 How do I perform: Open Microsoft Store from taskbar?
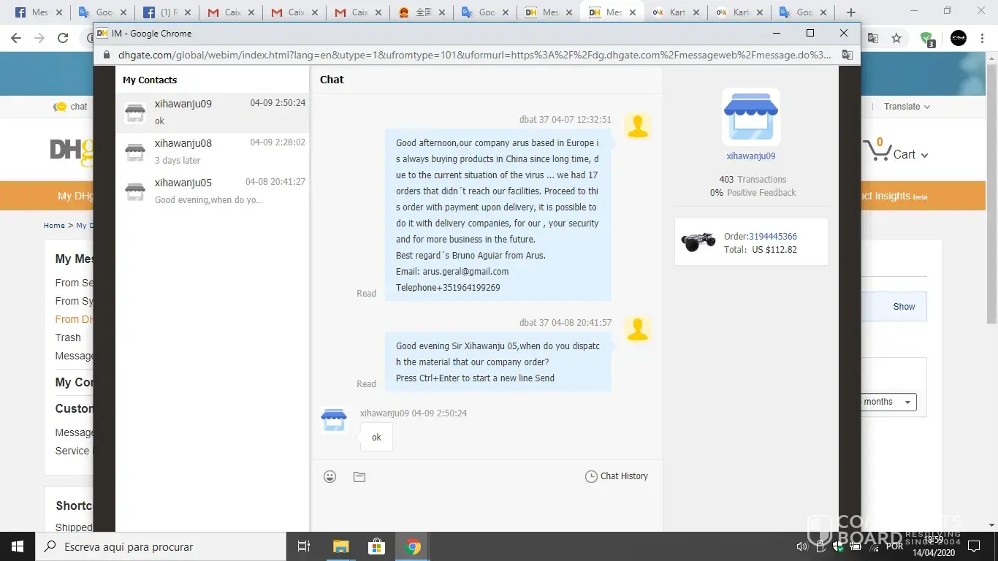point(376,546)
